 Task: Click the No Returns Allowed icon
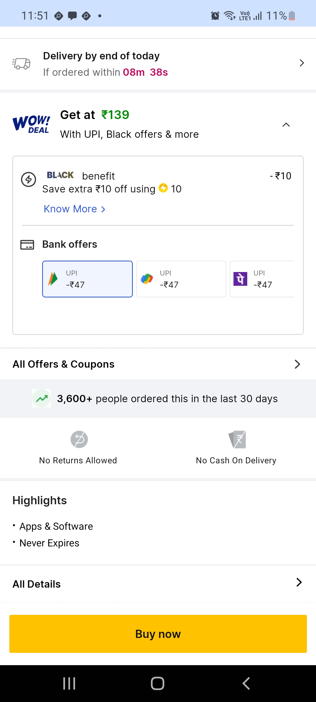[78, 439]
